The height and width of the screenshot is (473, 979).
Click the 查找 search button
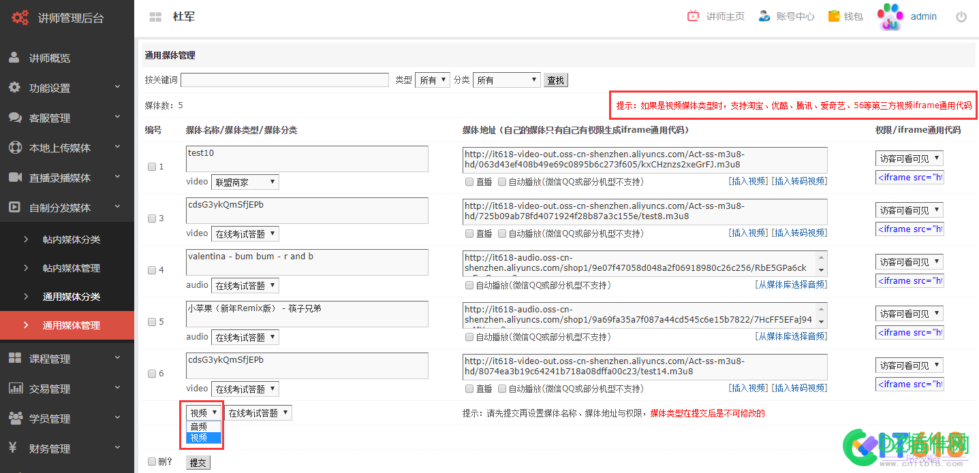point(555,80)
